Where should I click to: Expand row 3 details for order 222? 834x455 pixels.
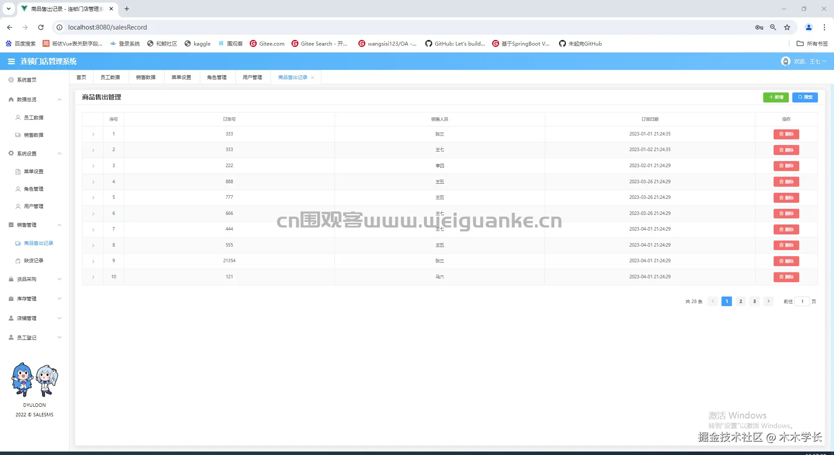point(93,166)
